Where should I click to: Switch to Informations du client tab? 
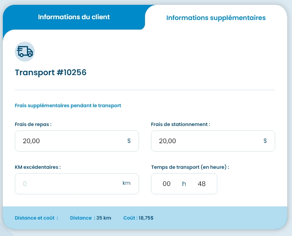[x=74, y=17]
